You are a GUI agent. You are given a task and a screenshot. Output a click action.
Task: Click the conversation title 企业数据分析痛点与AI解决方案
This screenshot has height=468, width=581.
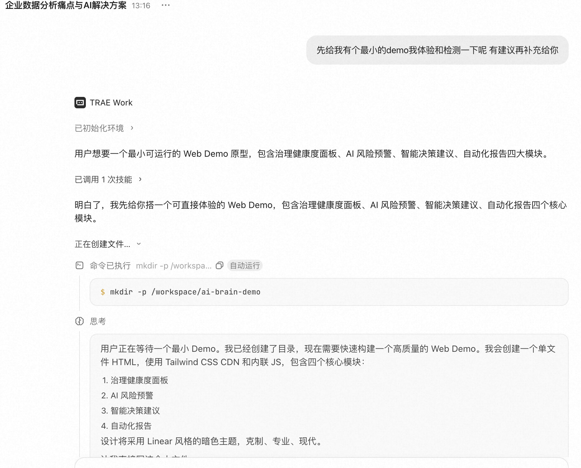(66, 5)
